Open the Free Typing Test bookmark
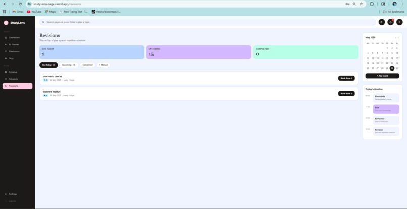Viewport: 407px width, 209px height. click(x=73, y=12)
